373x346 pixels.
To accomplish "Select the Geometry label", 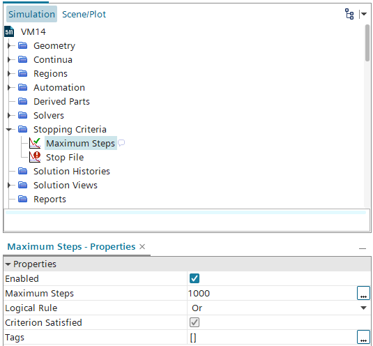I will (54, 45).
